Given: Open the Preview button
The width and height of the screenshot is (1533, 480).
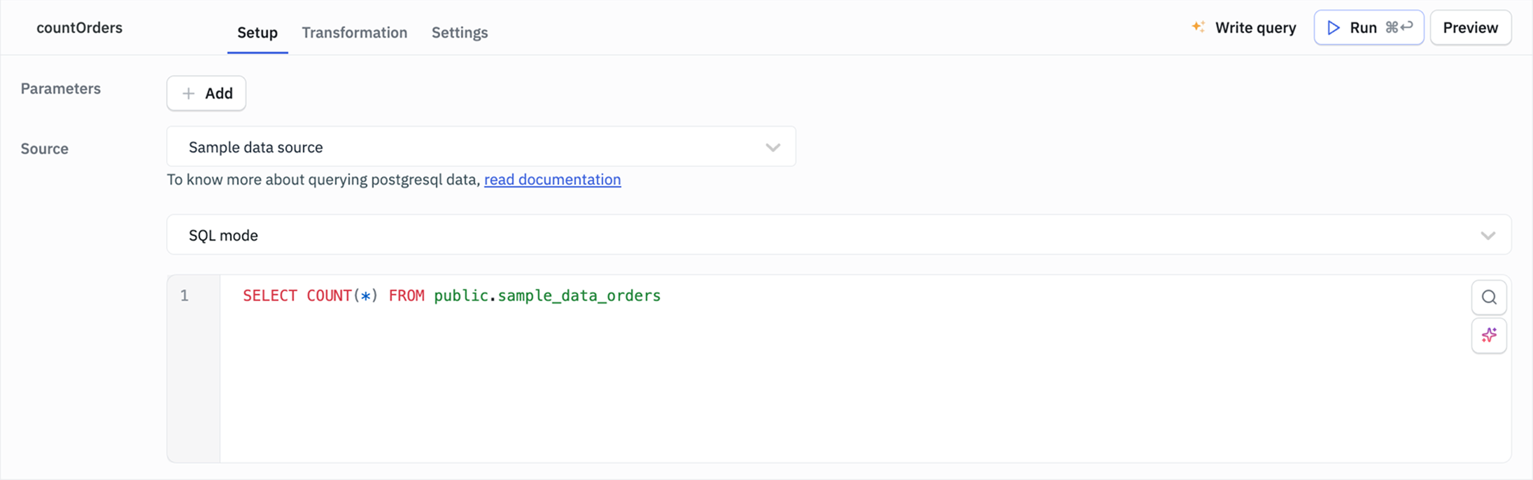Looking at the screenshot, I should pyautogui.click(x=1470, y=28).
